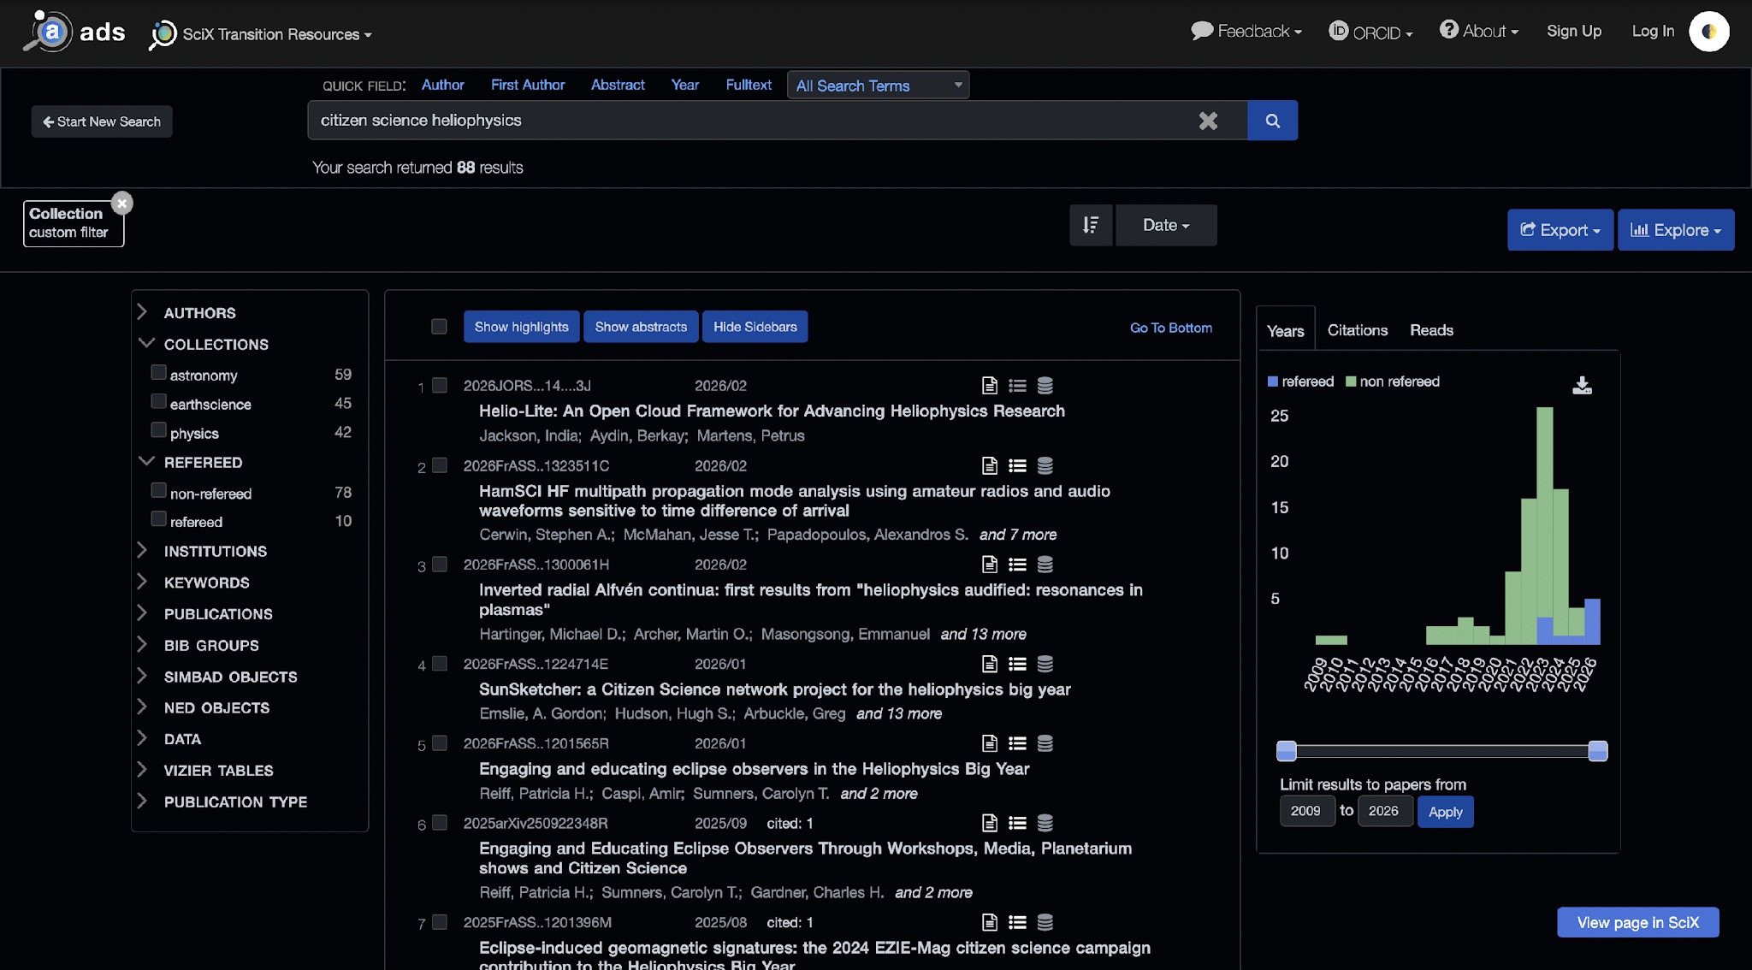This screenshot has height=970, width=1752.
Task: Collapse the REFEREED facet
Action: pos(146,461)
